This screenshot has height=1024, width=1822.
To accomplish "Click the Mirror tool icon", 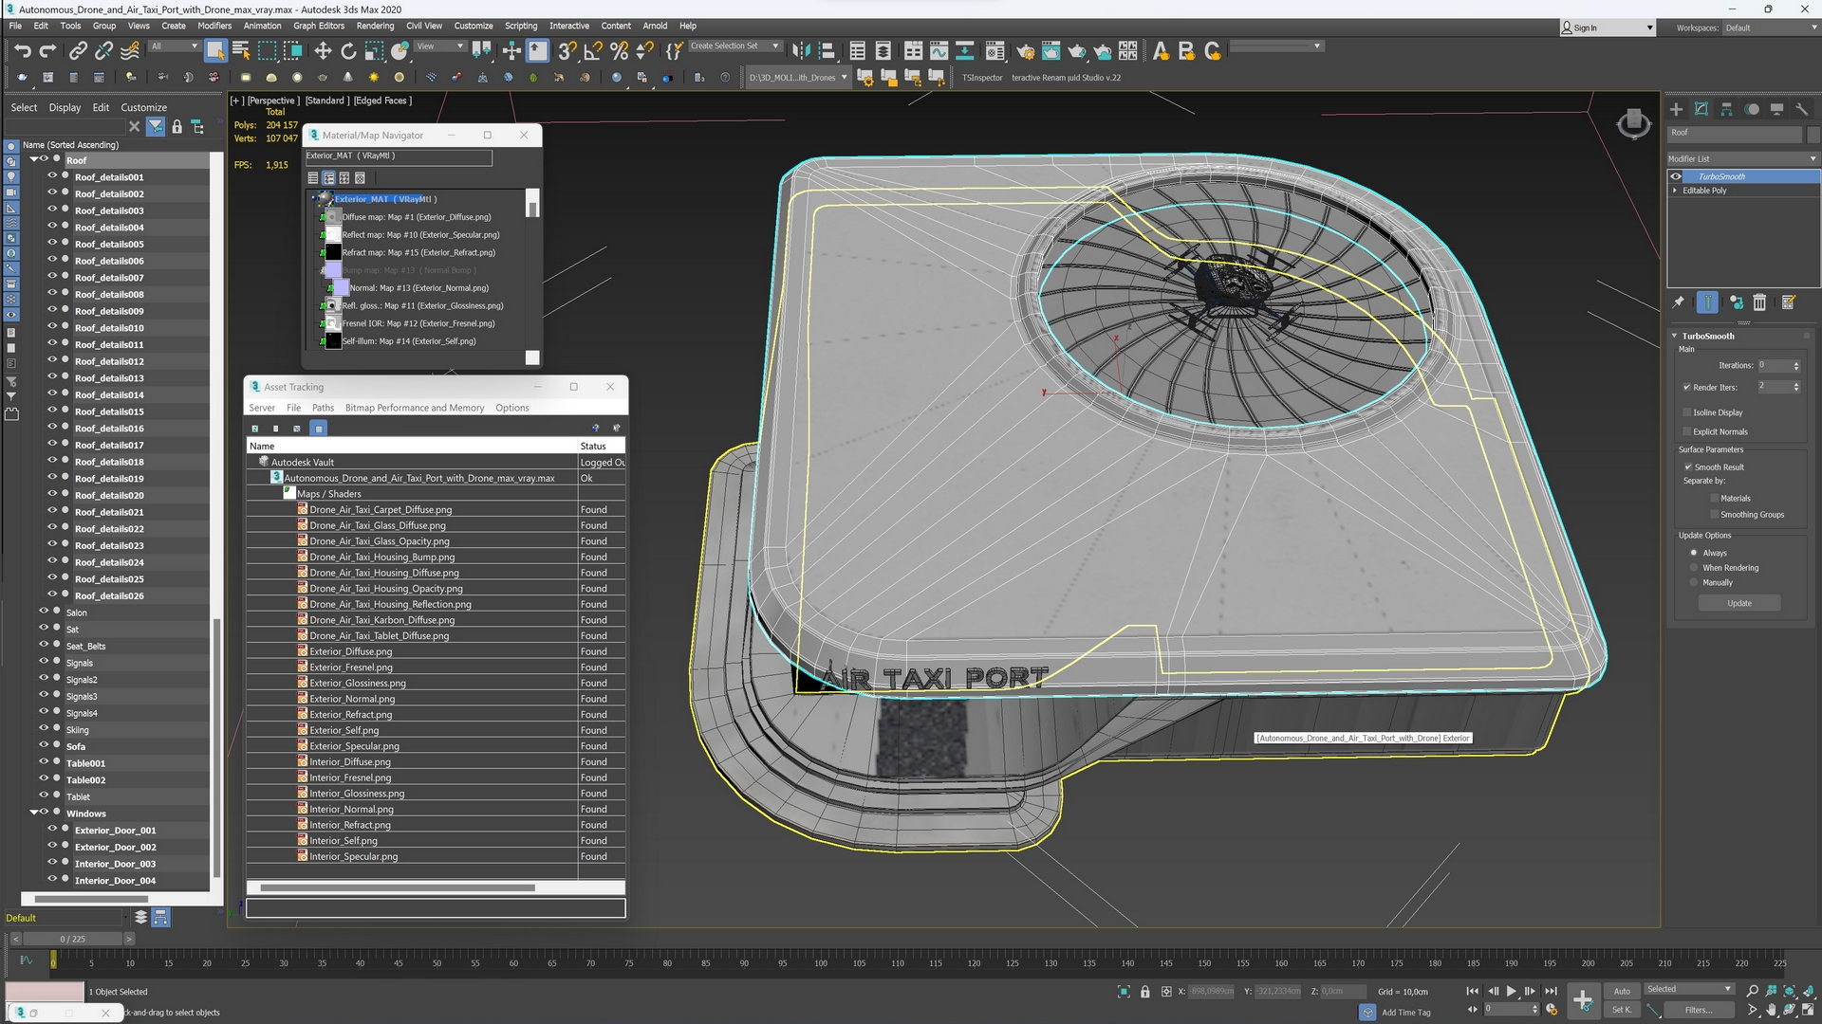I will (801, 50).
